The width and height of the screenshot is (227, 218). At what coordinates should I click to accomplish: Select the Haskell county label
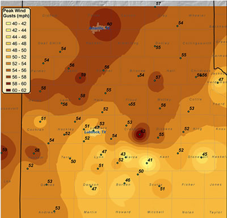[219, 157]
